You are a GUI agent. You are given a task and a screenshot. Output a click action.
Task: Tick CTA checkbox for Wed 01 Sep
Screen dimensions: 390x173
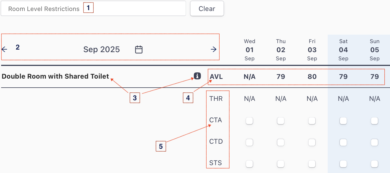(249, 121)
